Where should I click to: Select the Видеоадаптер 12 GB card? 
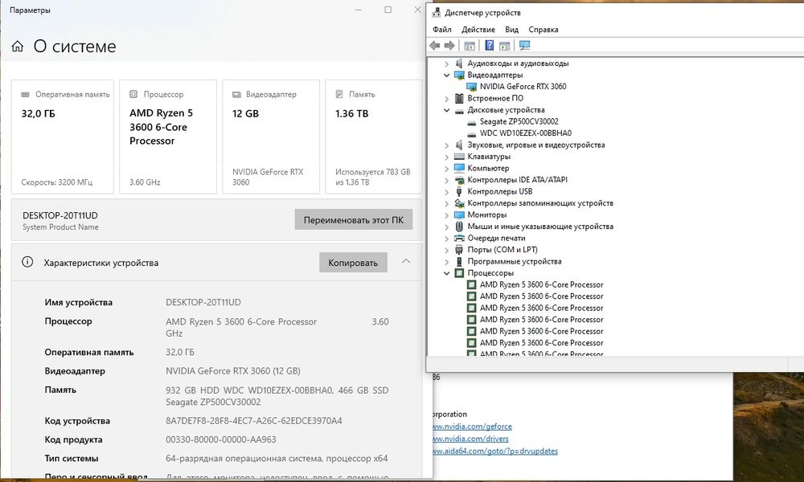[x=271, y=137]
